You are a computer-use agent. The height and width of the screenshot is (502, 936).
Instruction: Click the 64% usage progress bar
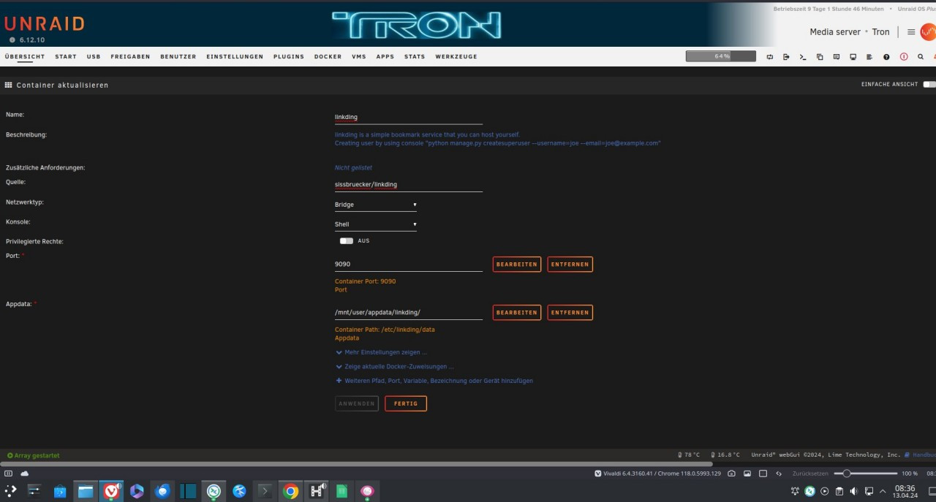tap(721, 56)
